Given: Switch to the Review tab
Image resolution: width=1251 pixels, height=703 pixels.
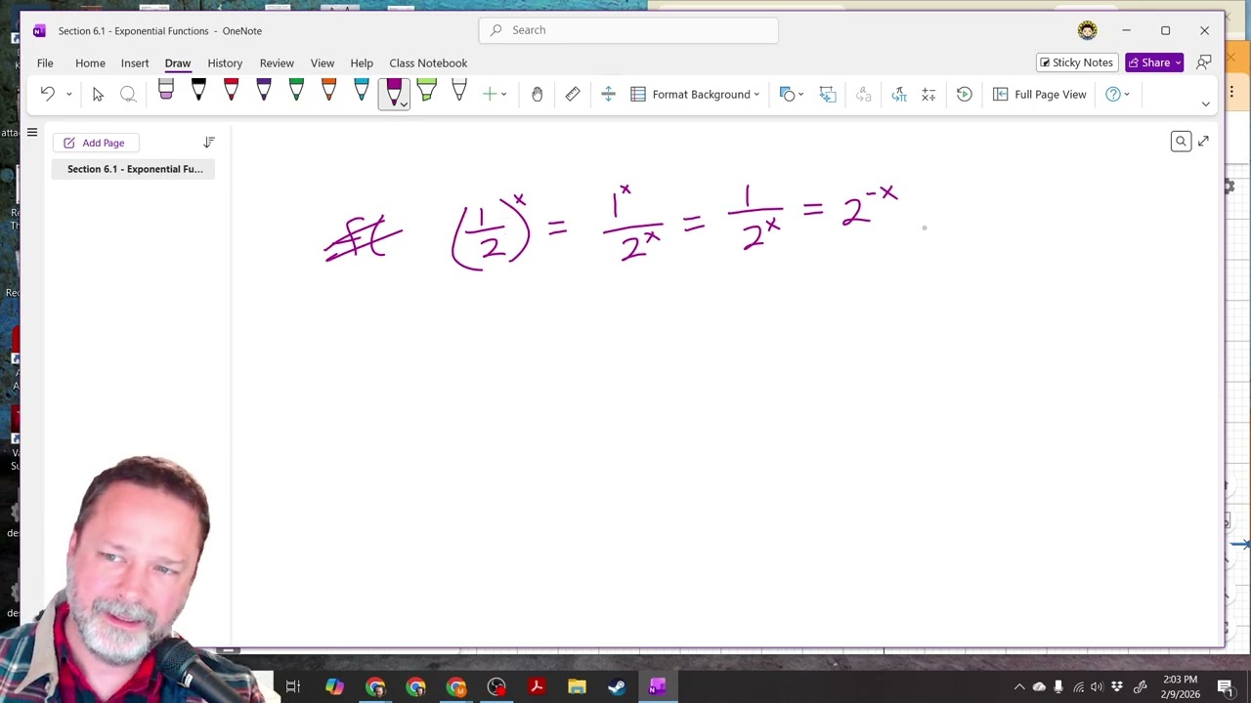Looking at the screenshot, I should click(277, 62).
